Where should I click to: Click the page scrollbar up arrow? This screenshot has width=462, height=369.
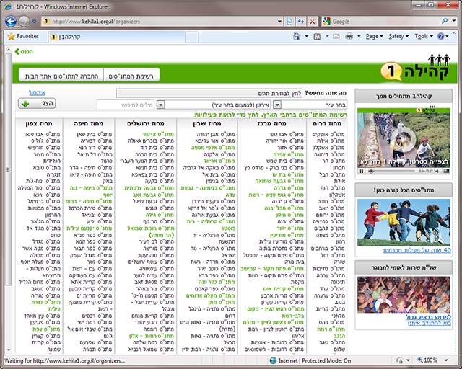click(x=8, y=50)
